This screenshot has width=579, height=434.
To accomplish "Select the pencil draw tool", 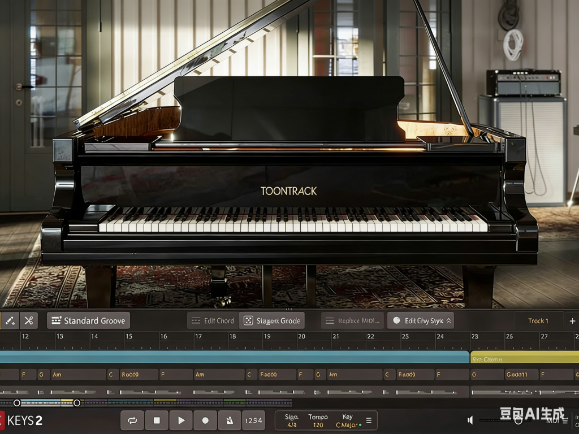I will (x=10, y=321).
